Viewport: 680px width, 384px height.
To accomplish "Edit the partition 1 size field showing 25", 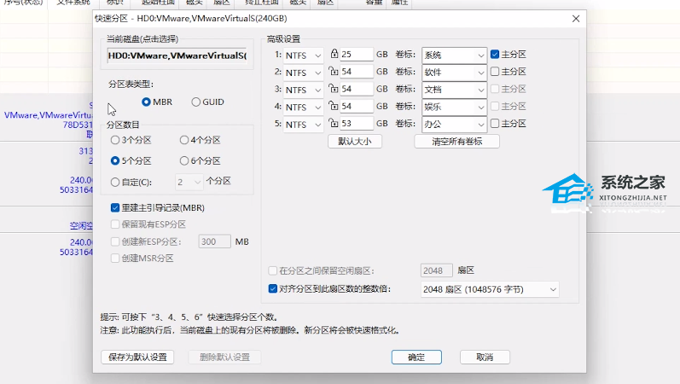I will tap(357, 55).
